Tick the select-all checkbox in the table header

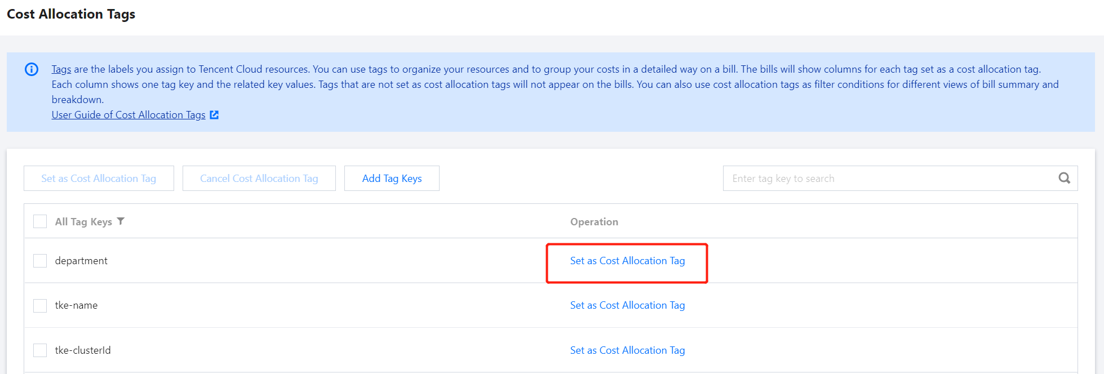click(40, 221)
